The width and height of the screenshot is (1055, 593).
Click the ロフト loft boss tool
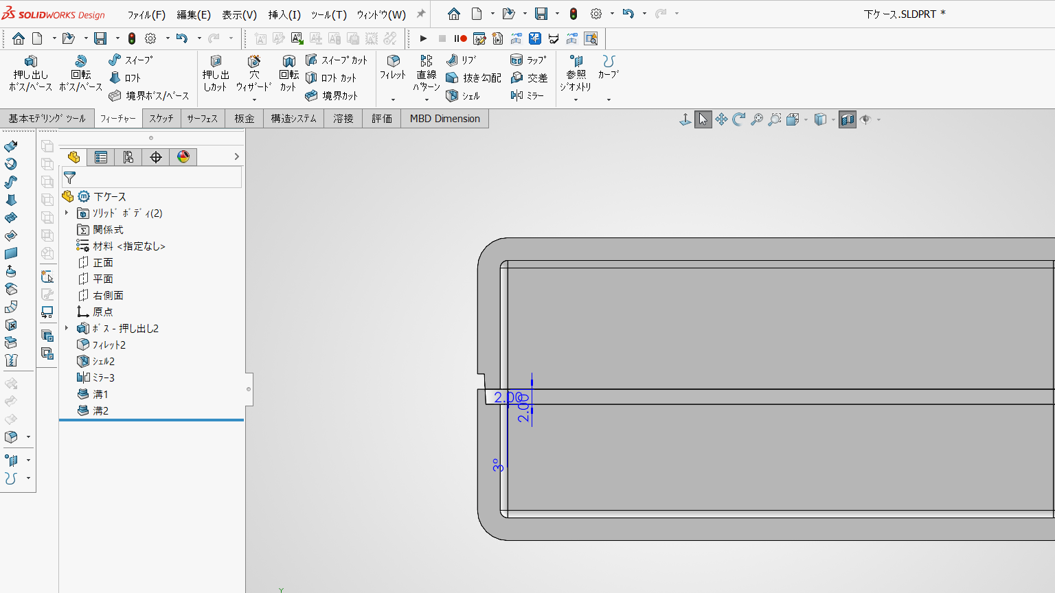(x=125, y=78)
